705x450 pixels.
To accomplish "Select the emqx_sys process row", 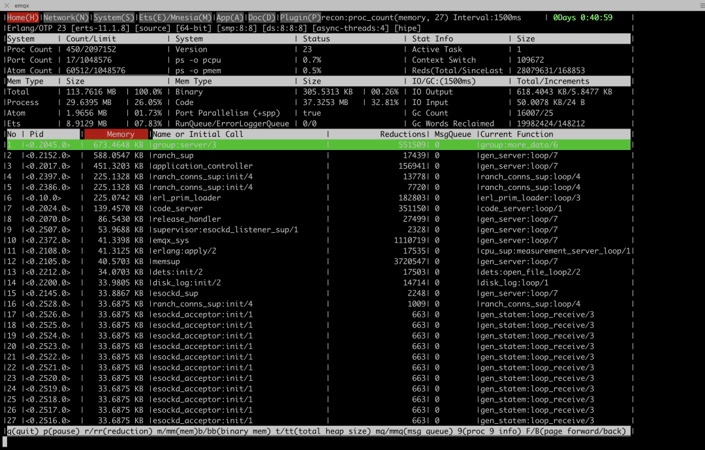I will (x=319, y=240).
